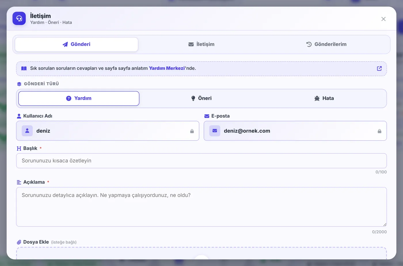Click the lines icon beside Açıklama label

[19, 182]
